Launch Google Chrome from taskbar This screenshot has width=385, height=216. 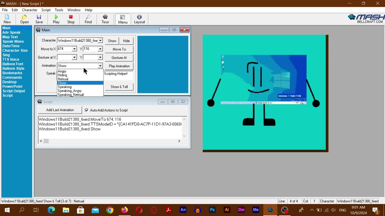point(110,210)
